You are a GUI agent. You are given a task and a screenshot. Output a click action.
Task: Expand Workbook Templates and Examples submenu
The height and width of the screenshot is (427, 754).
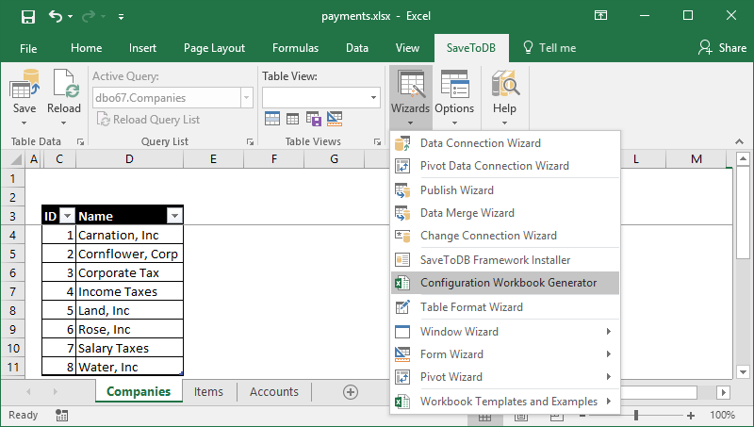[x=505, y=402]
